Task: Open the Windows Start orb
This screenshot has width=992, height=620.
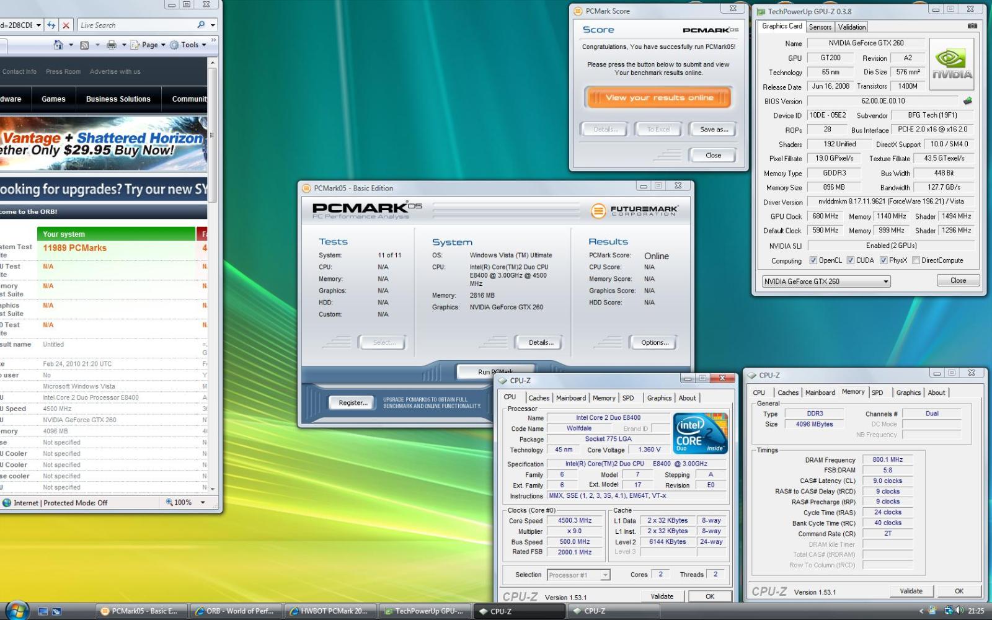Action: (x=17, y=610)
